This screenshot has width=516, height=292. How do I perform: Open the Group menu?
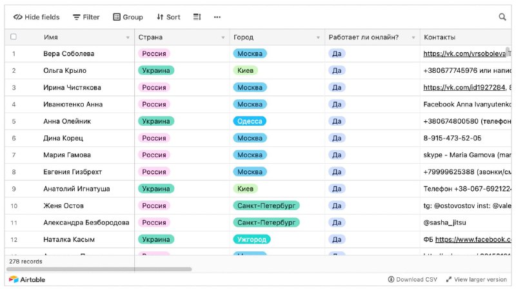[128, 17]
